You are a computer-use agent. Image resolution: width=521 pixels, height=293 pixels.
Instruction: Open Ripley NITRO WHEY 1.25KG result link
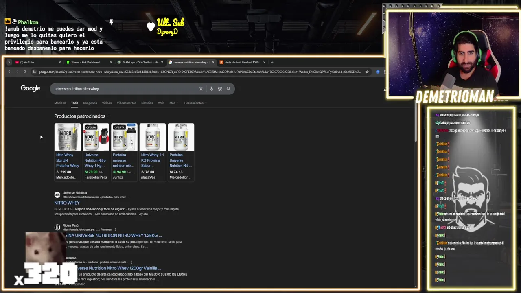(x=114, y=235)
